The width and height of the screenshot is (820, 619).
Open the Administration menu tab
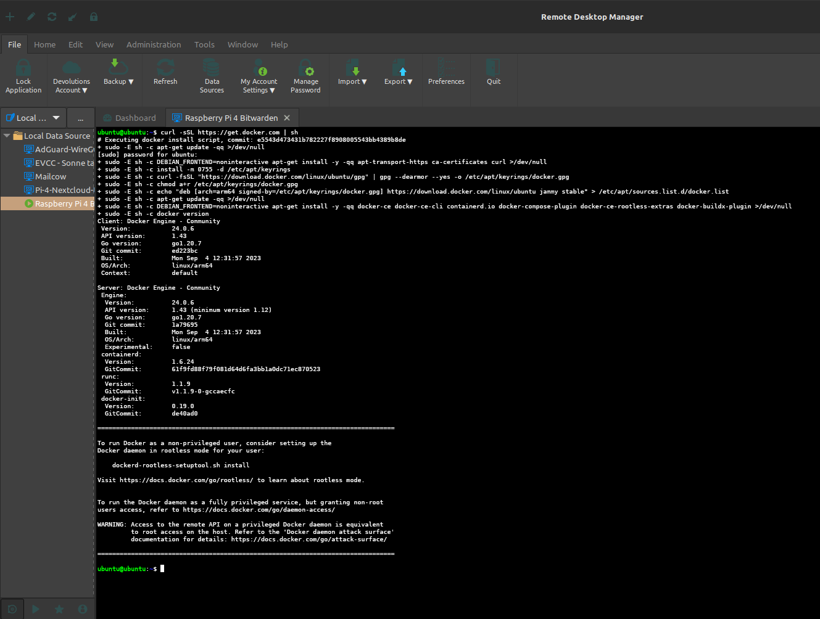(154, 44)
